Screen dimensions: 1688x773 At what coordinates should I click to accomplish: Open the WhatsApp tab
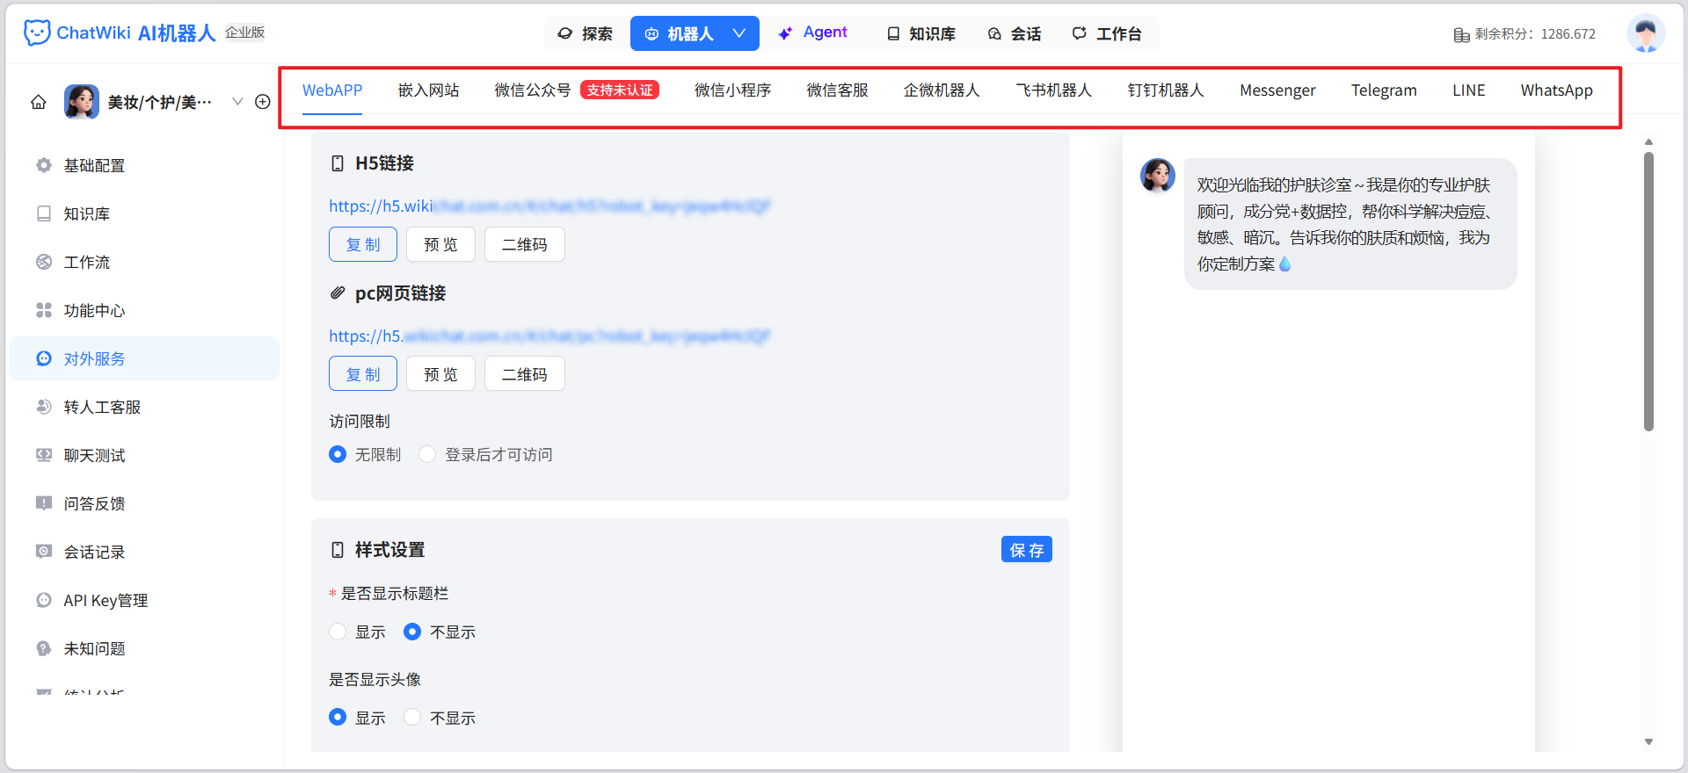click(x=1556, y=90)
